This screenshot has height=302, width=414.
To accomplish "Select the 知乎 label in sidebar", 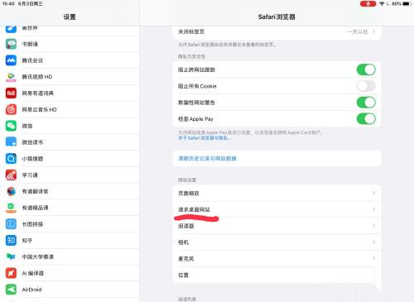I will 27,241.
